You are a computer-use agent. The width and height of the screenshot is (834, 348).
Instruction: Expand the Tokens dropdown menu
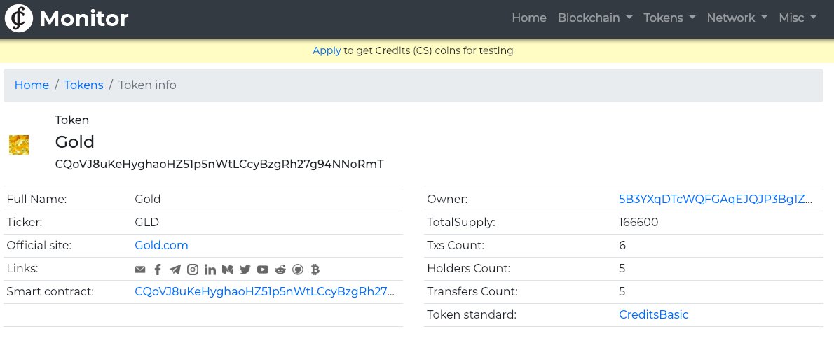[x=669, y=18]
